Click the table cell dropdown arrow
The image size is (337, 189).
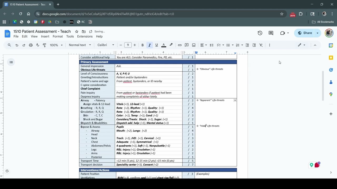235,100
